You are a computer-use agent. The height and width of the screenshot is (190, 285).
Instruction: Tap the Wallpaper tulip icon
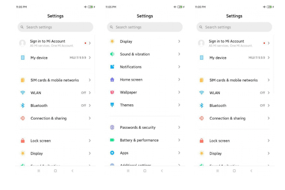coord(112,92)
